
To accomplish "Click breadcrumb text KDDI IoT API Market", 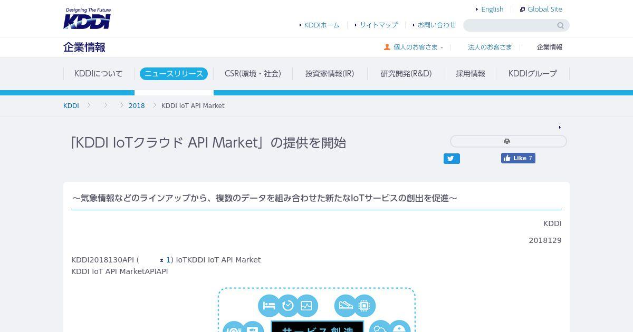I will [x=193, y=106].
